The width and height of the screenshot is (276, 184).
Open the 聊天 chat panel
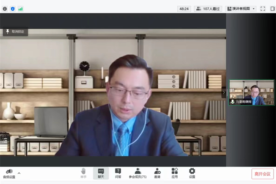[x=101, y=173]
